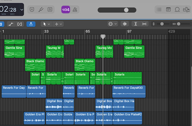Screen dimensions: 192x126
Task: Select the Reverb For Days#30 region
Action: click(x=129, y=91)
